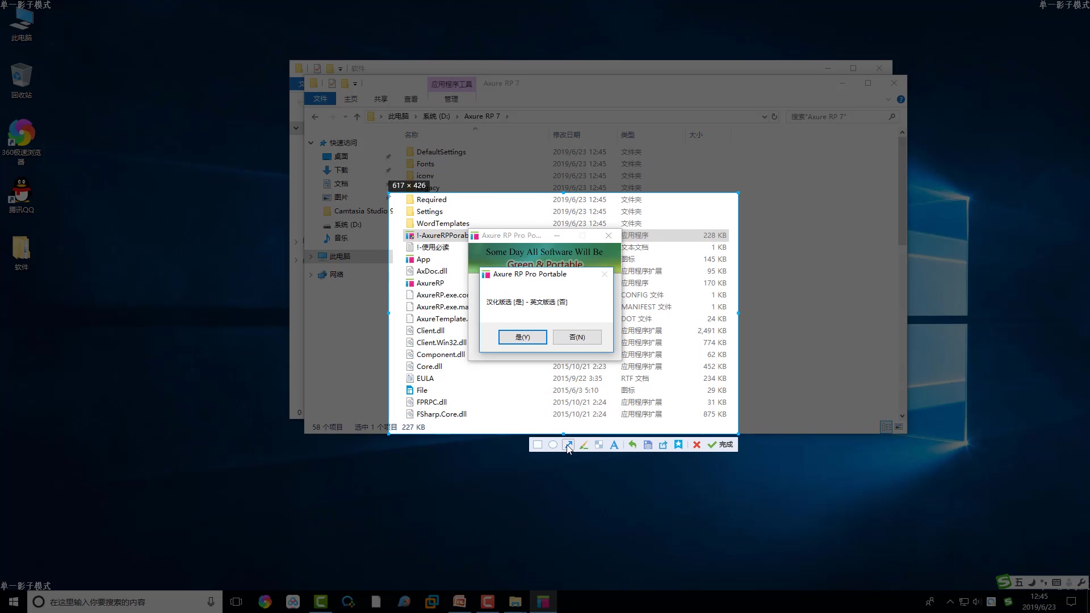Choose the arrow annotation tool

[568, 445]
